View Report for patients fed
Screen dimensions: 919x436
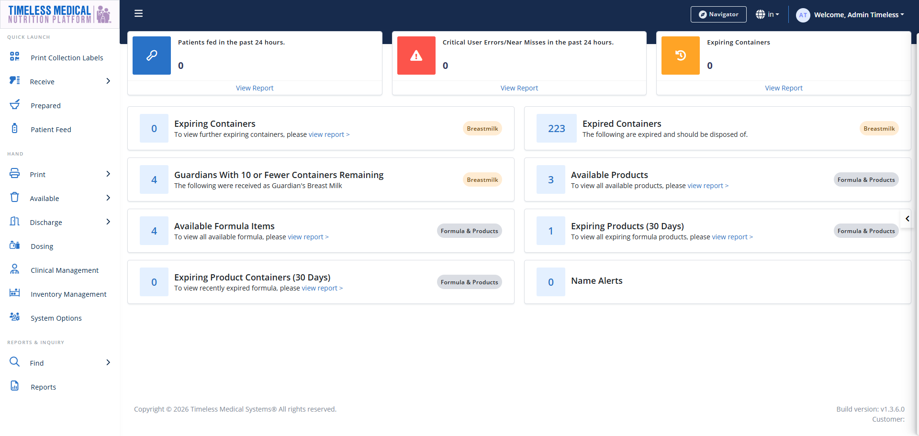(255, 88)
